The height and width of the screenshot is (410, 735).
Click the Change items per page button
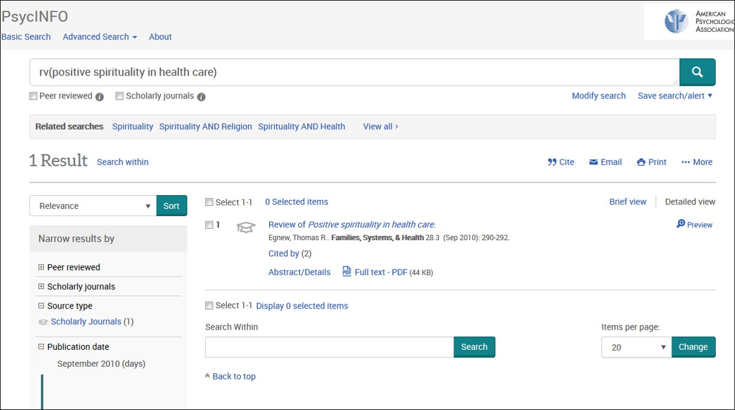click(693, 347)
